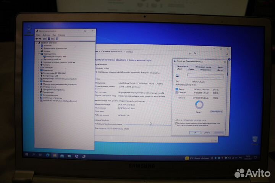Expand the Контроллеры IDE ATA/ATAPI node
The height and width of the screenshot is (183, 275).
click(39, 73)
